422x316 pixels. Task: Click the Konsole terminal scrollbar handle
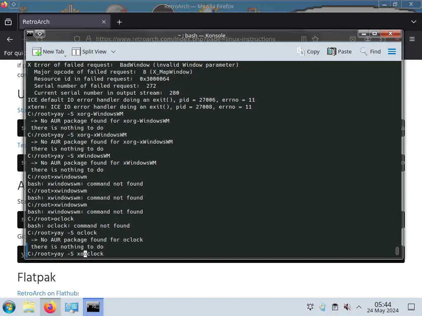[x=397, y=251]
